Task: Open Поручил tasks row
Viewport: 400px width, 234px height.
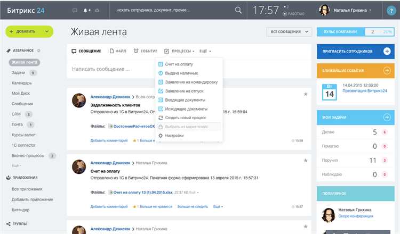Action: (x=356, y=160)
